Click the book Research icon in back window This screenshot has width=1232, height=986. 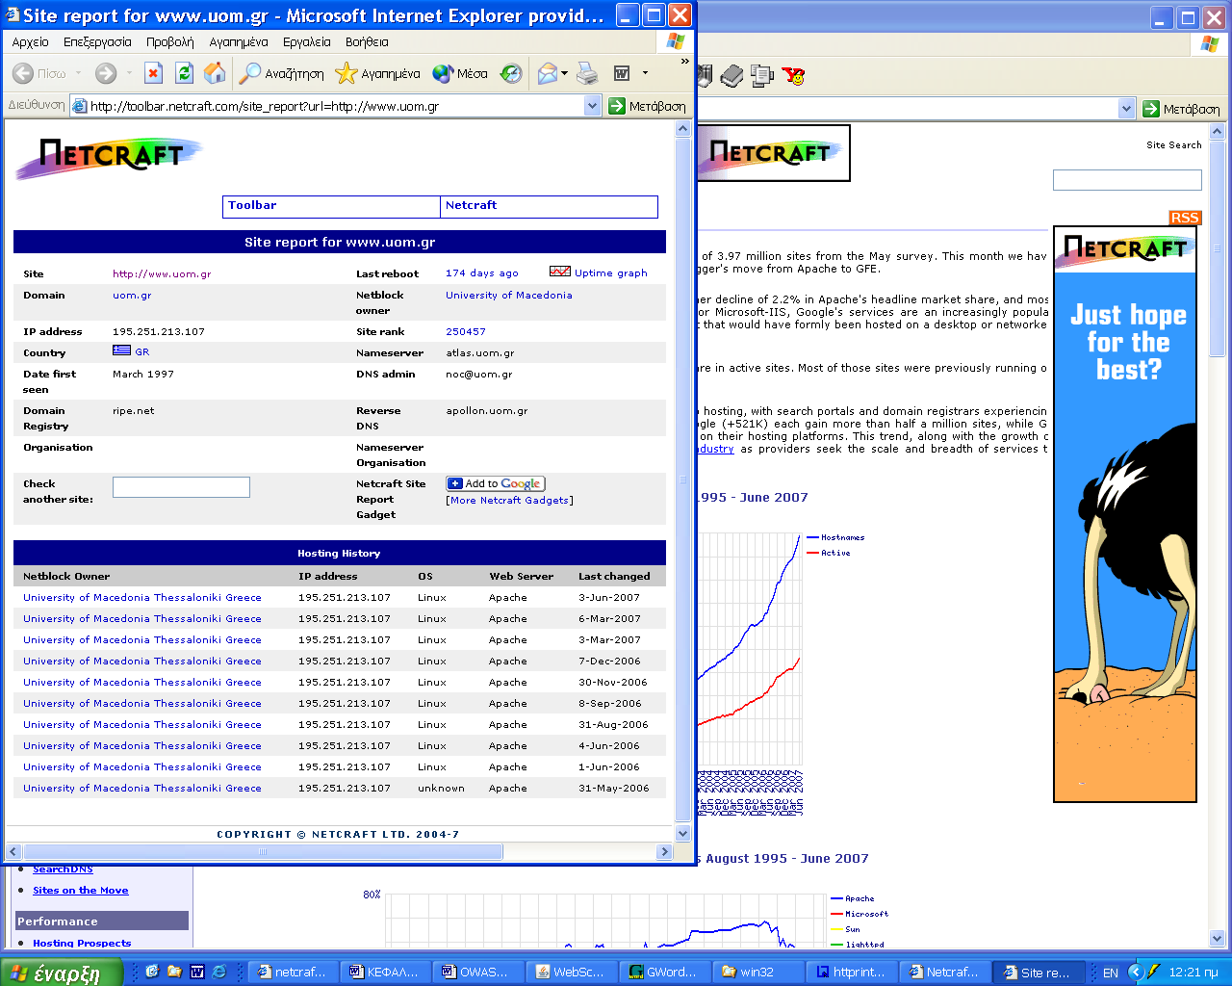(x=732, y=75)
